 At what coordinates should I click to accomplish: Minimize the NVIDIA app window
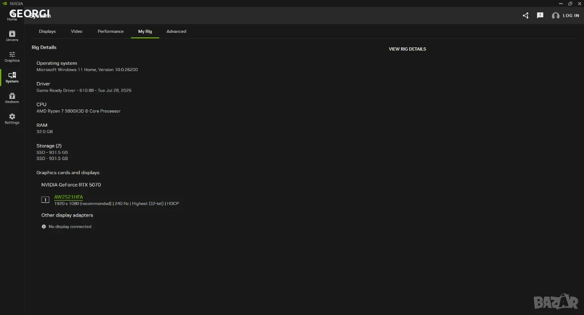pos(561,4)
